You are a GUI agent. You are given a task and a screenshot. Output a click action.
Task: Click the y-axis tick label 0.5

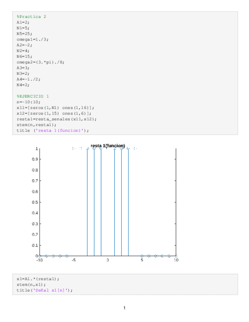click(35, 202)
